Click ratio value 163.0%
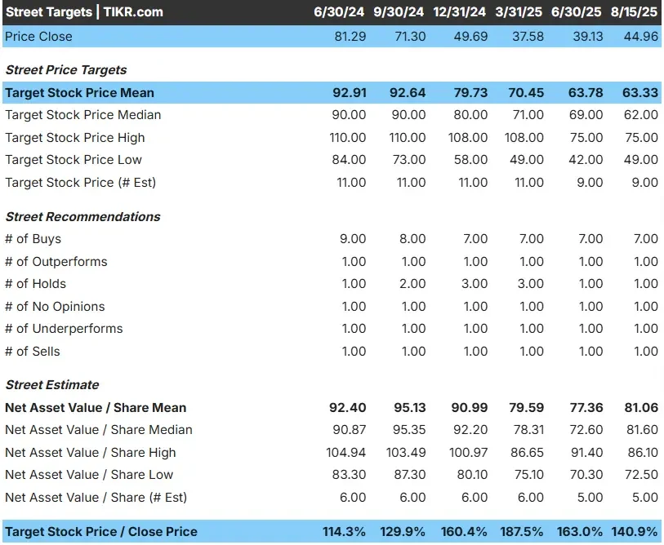This screenshot has height=545, width=664. coord(579,531)
